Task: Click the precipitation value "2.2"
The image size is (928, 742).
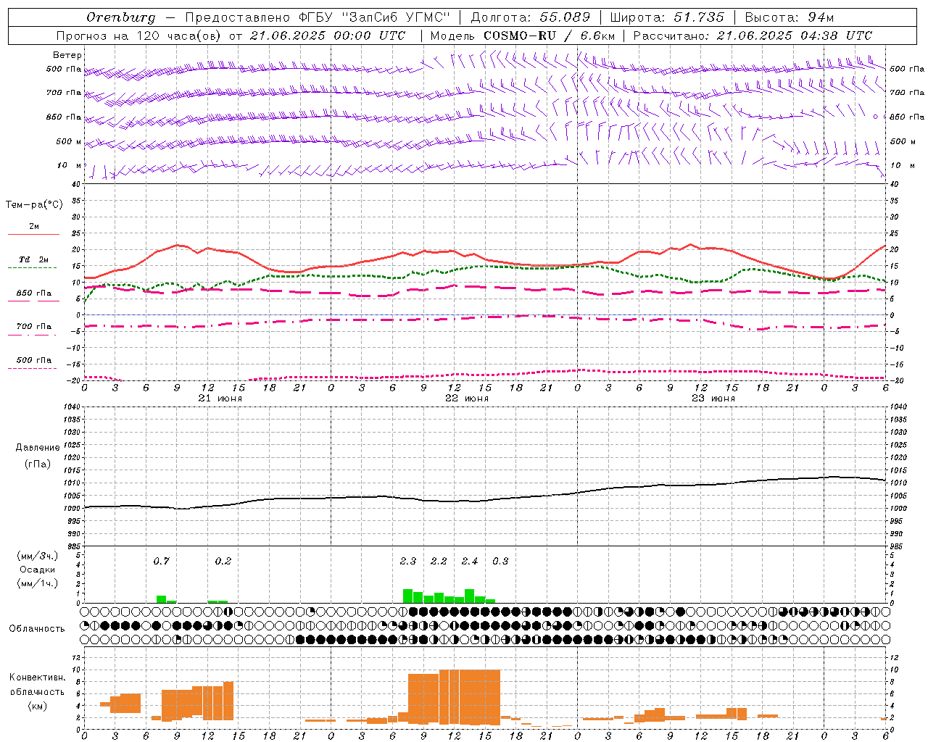Action: (439, 561)
